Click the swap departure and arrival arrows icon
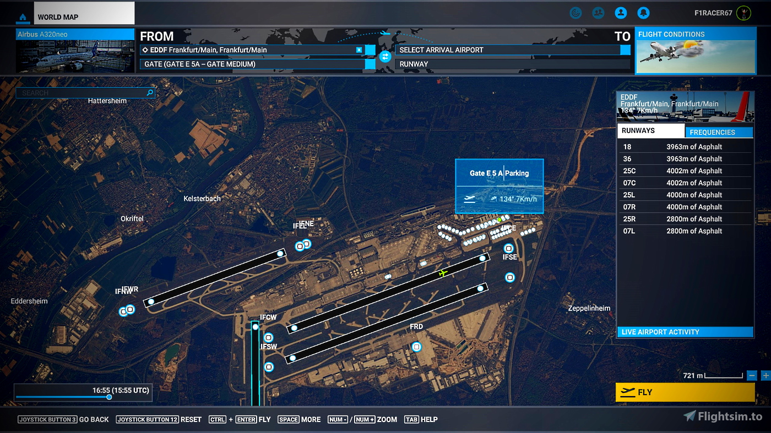This screenshot has height=433, width=771. click(384, 57)
